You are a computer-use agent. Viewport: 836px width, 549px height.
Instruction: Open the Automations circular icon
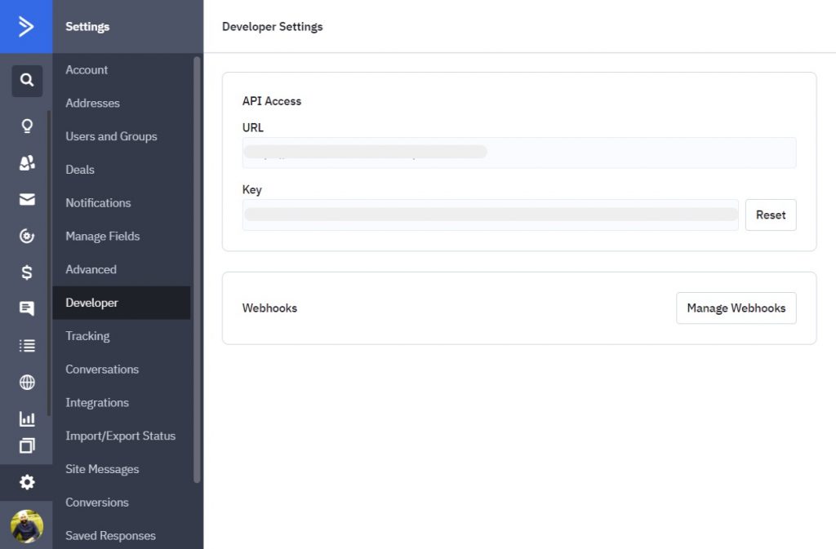click(x=27, y=236)
